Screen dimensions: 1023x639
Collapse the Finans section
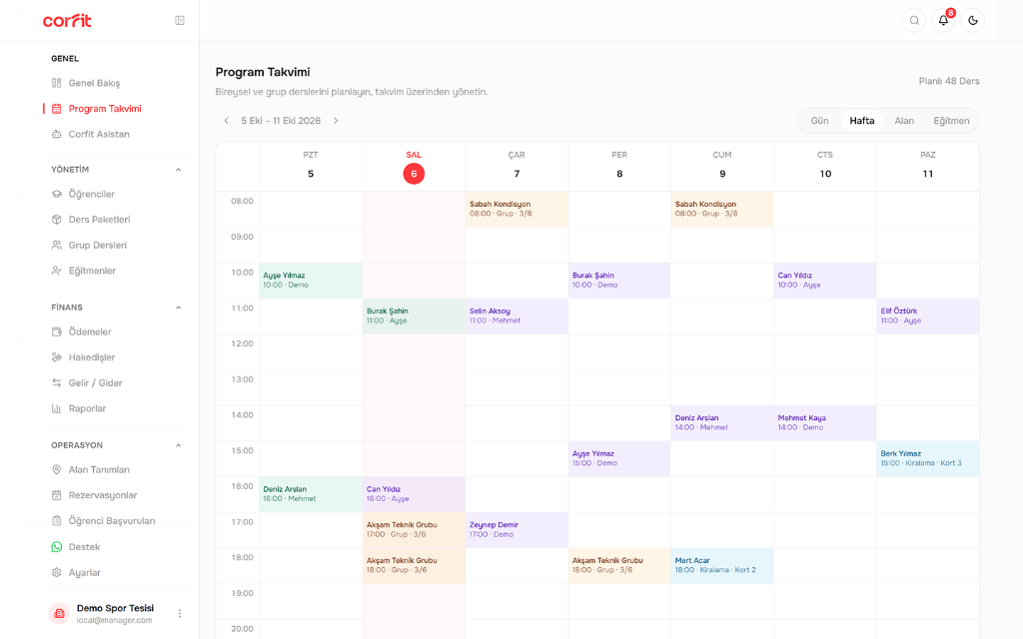[x=178, y=308]
